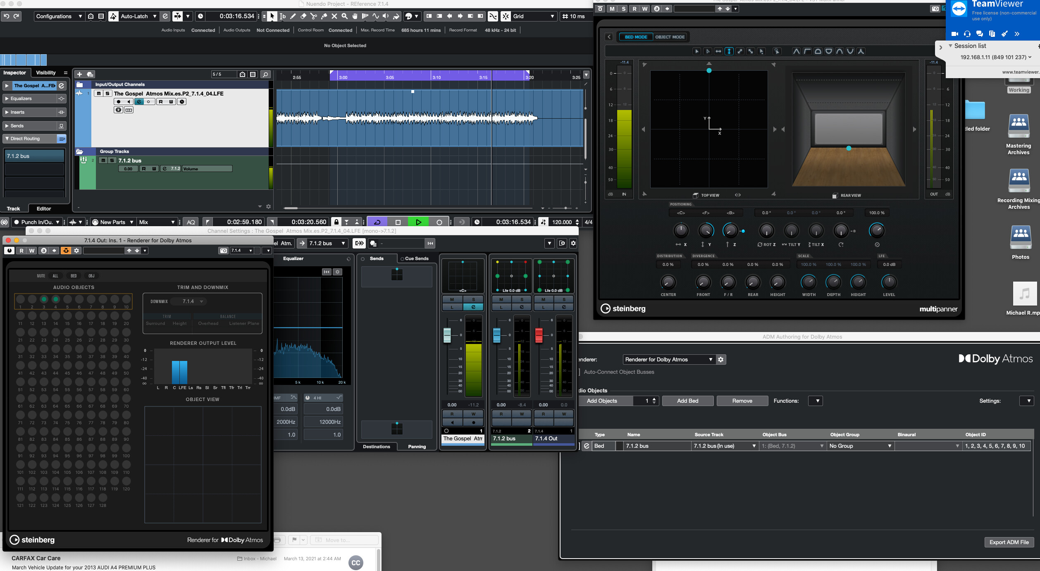The image size is (1040, 571).
Task: Click the 10 ms grid value field
Action: coord(577,16)
